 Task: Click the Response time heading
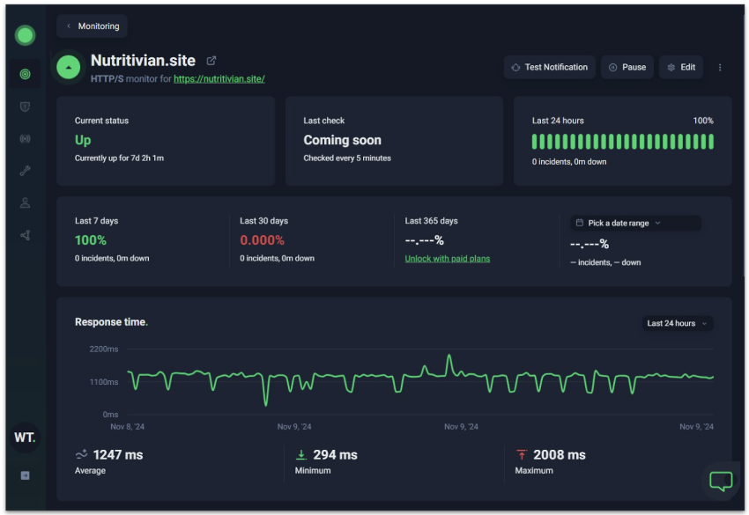[x=111, y=322]
